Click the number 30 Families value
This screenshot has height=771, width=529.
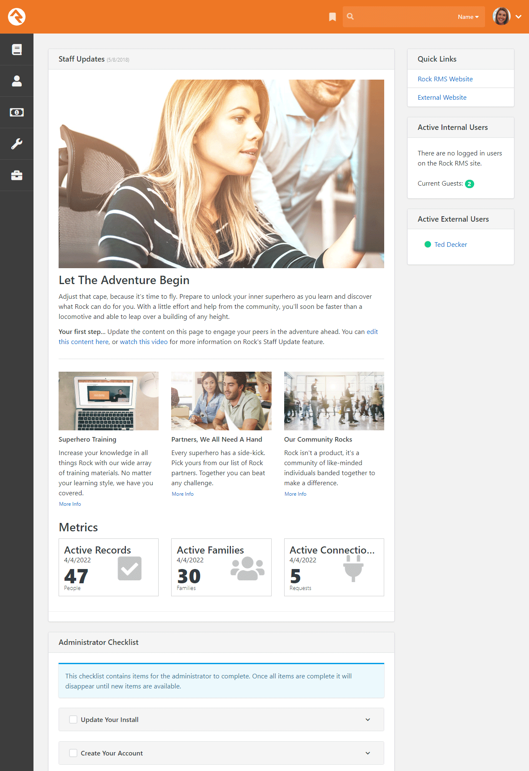(189, 577)
